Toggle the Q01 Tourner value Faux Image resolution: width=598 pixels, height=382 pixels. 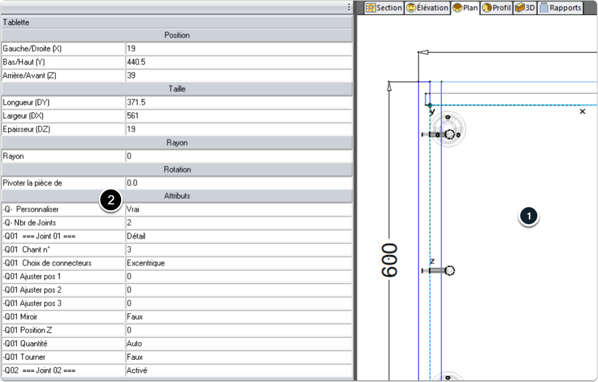click(238, 357)
